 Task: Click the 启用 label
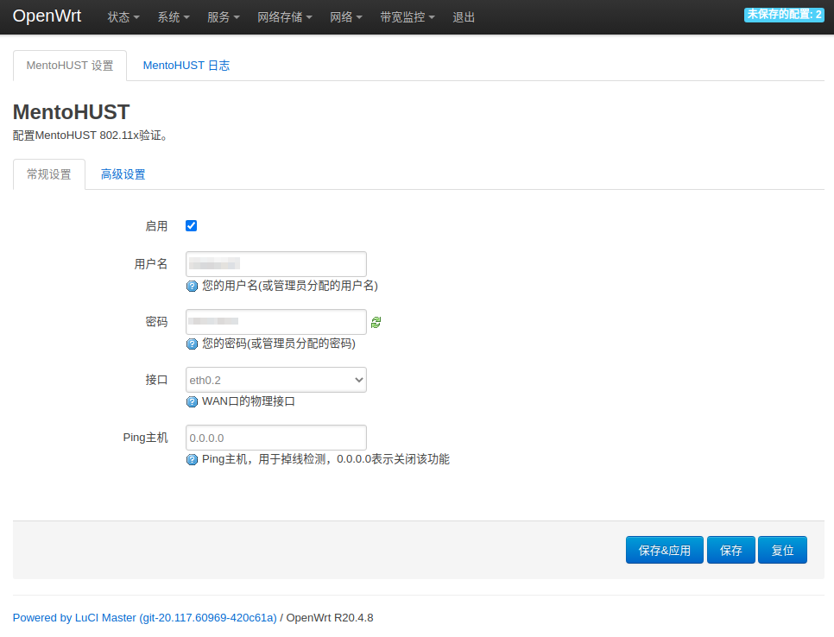(x=156, y=226)
